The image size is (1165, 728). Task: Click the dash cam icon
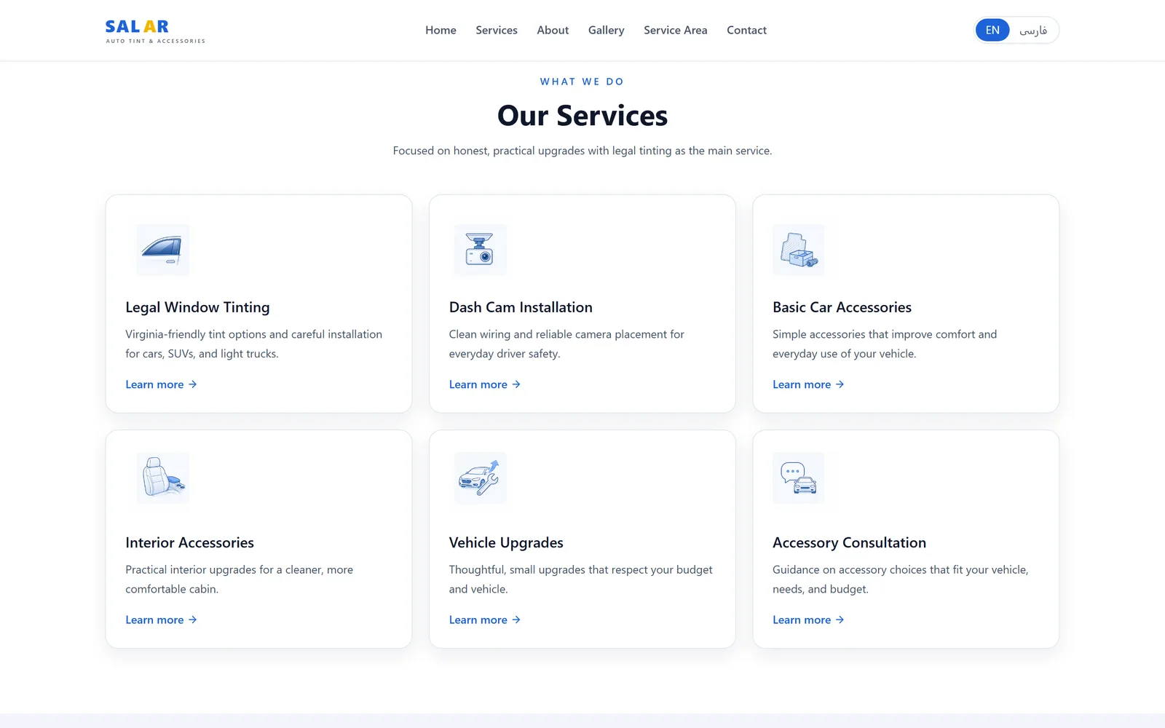[x=481, y=250]
